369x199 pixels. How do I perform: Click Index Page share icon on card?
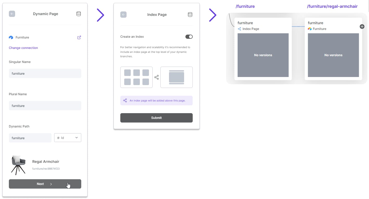coord(240,29)
